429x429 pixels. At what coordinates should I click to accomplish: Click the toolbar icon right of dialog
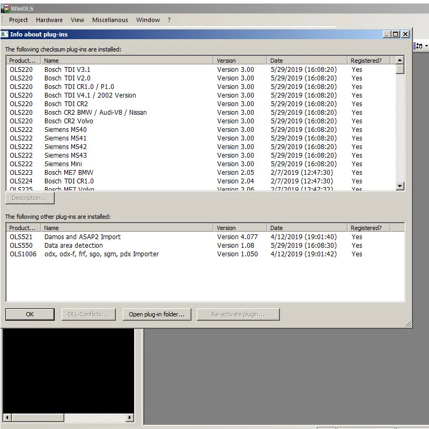tap(418, 46)
